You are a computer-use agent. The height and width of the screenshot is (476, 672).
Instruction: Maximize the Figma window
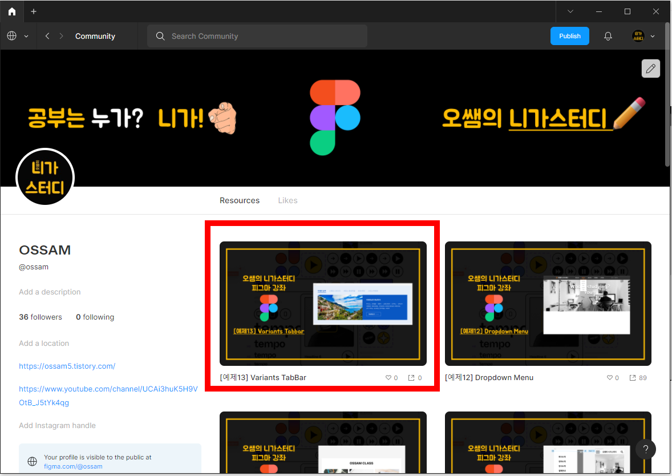pyautogui.click(x=628, y=11)
